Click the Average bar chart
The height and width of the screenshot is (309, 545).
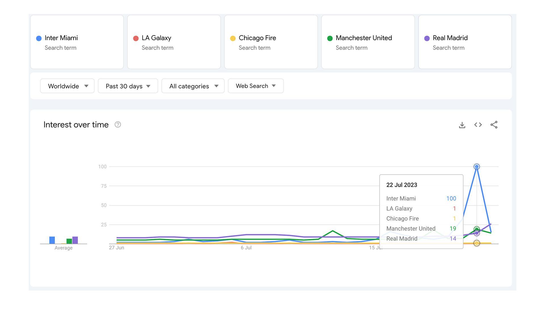tap(64, 240)
